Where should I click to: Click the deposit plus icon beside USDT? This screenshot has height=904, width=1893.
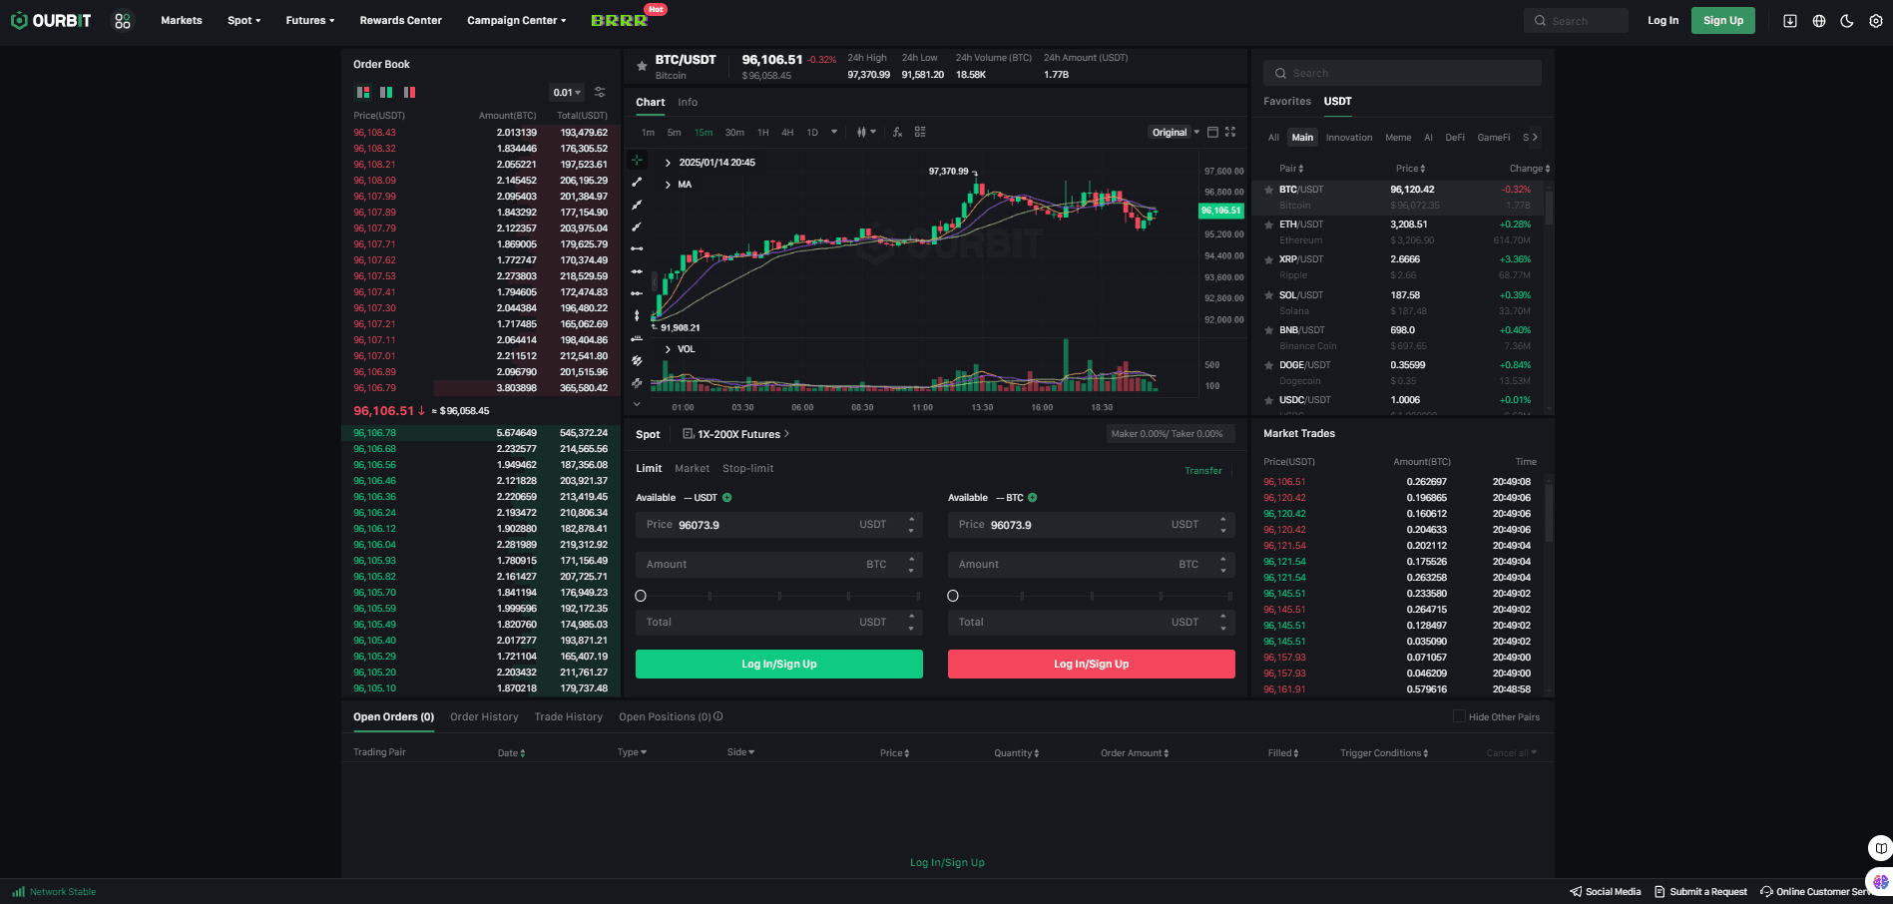(x=727, y=498)
